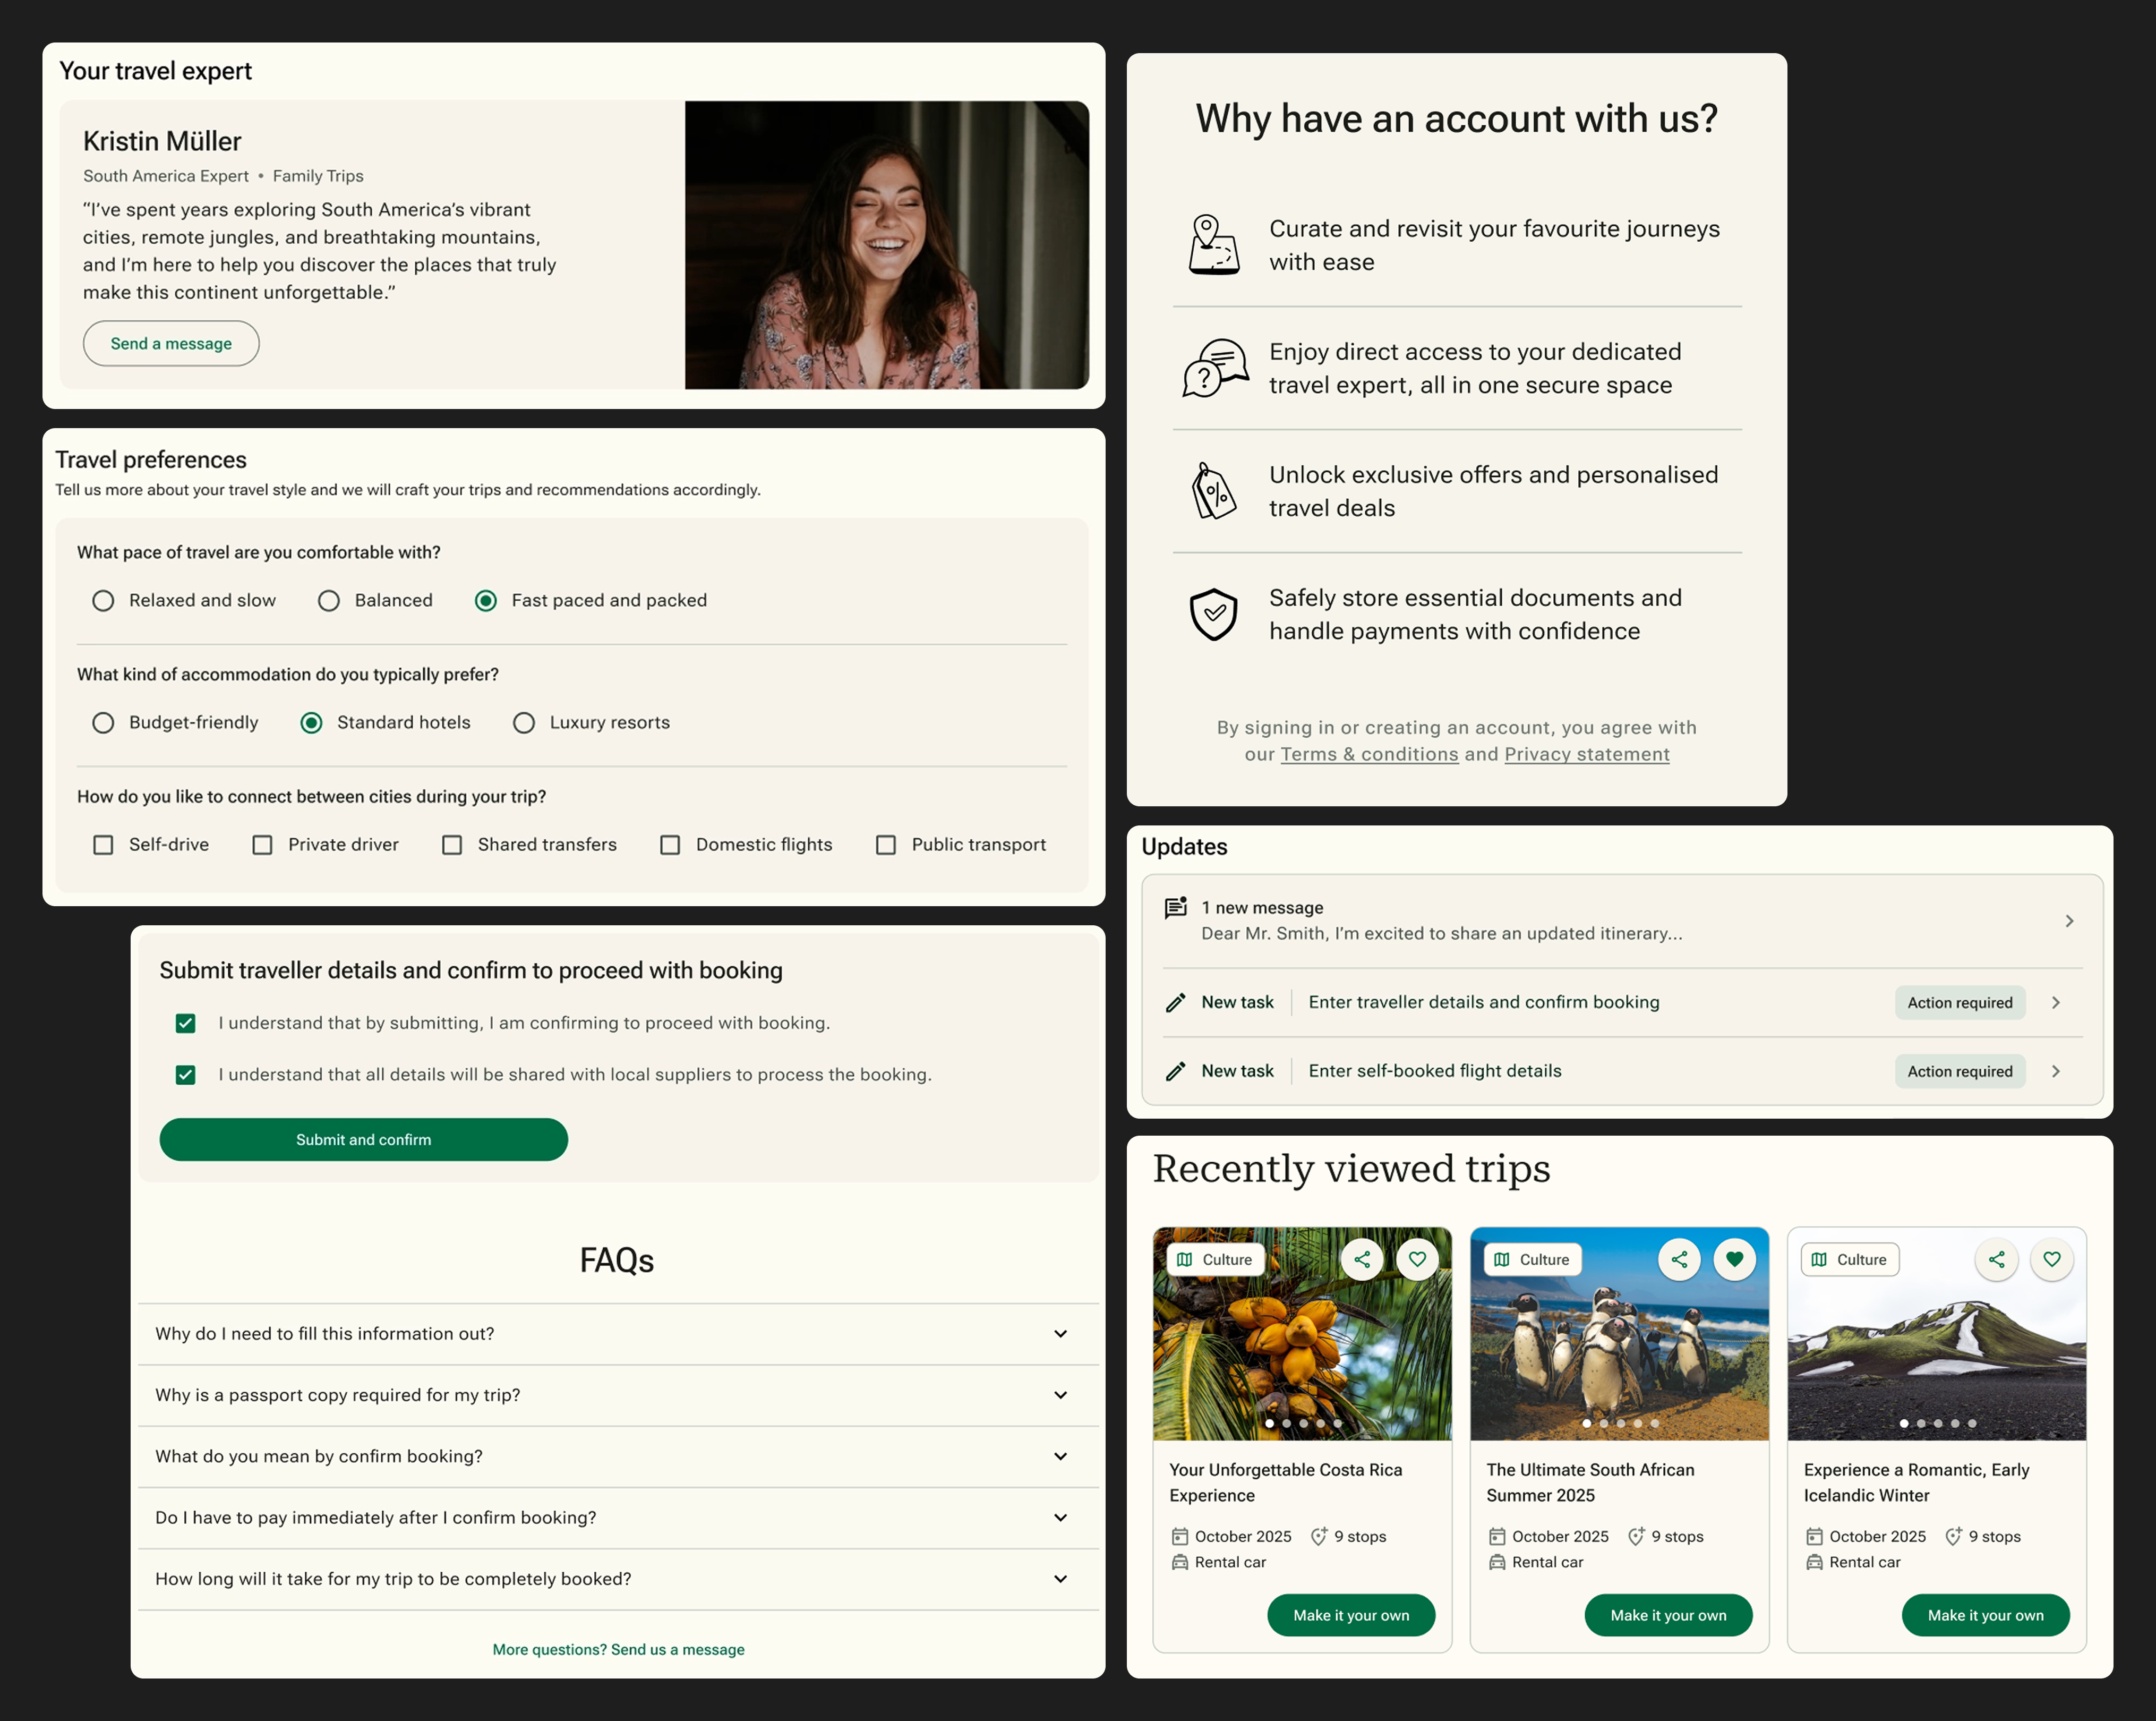This screenshot has height=1721, width=2156.
Task: Click the new message envelope icon in Updates
Action: click(x=1174, y=907)
